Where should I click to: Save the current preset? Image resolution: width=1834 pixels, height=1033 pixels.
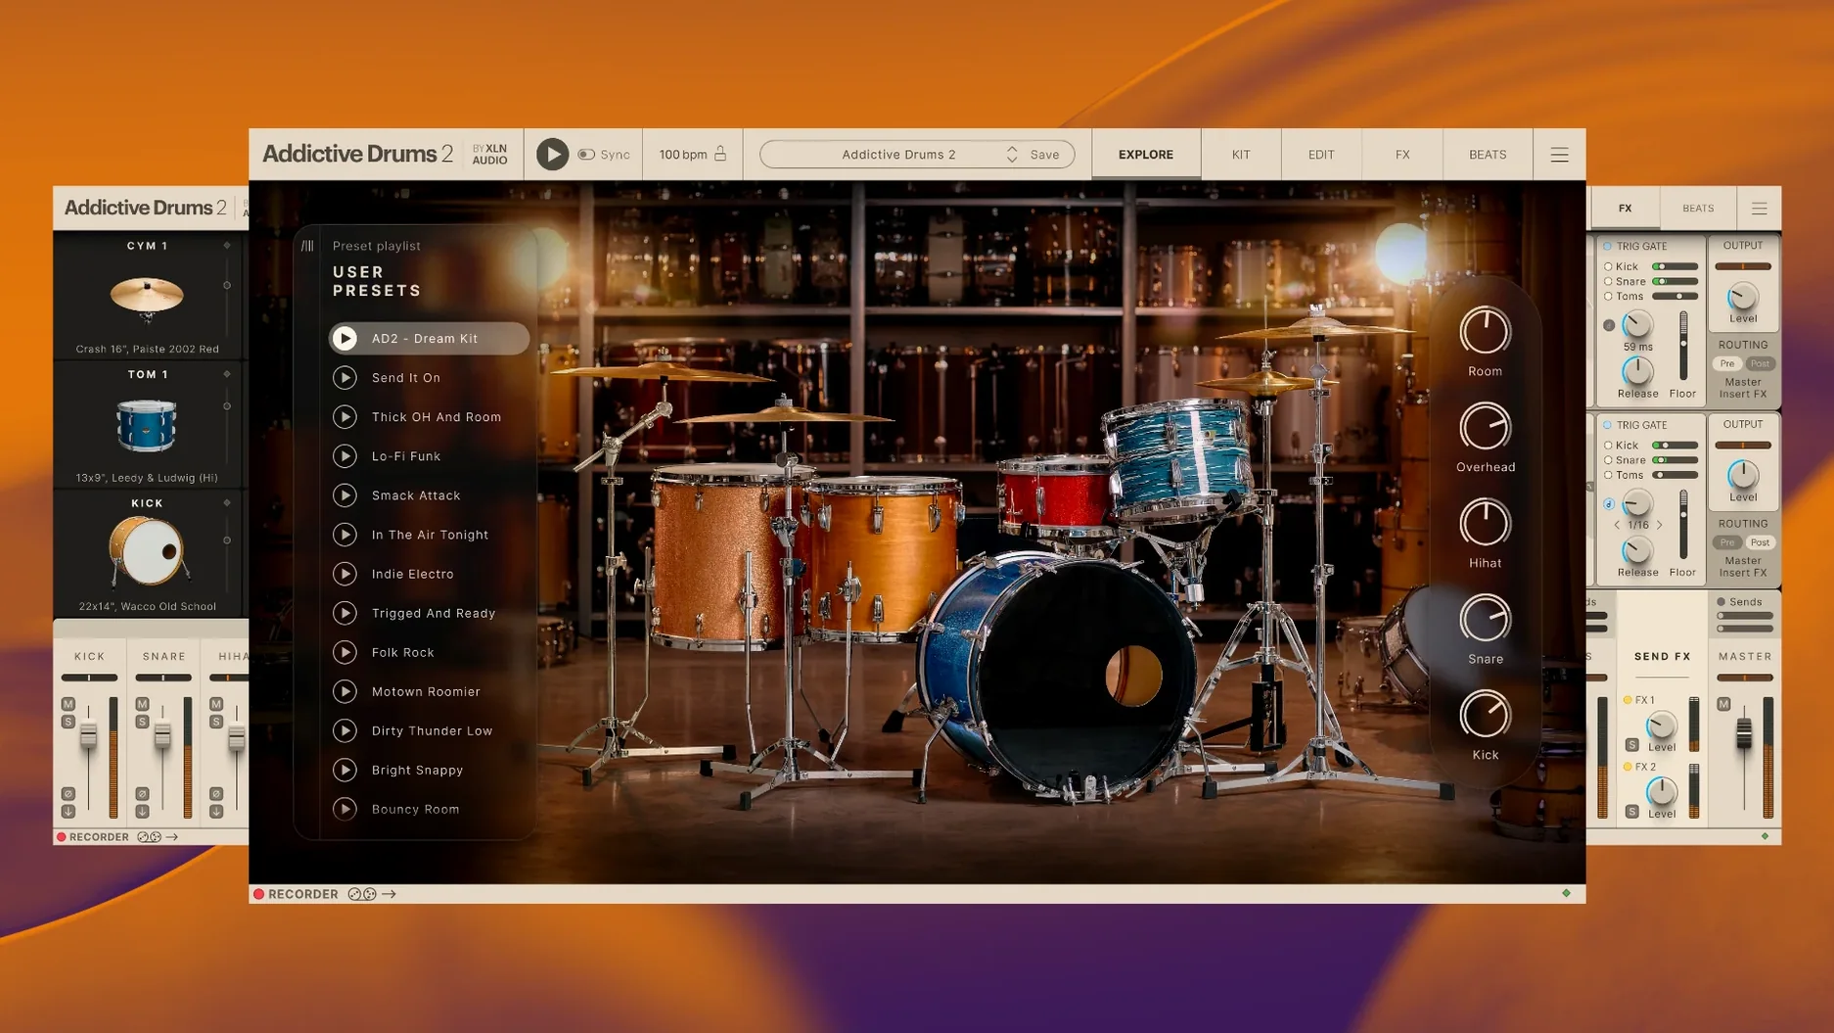coord(1044,155)
